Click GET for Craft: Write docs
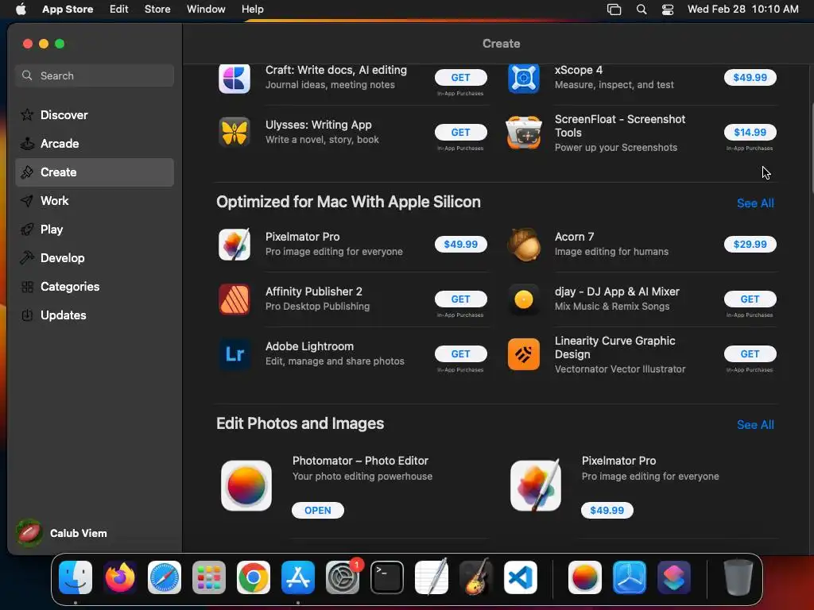The width and height of the screenshot is (814, 610). 460,77
